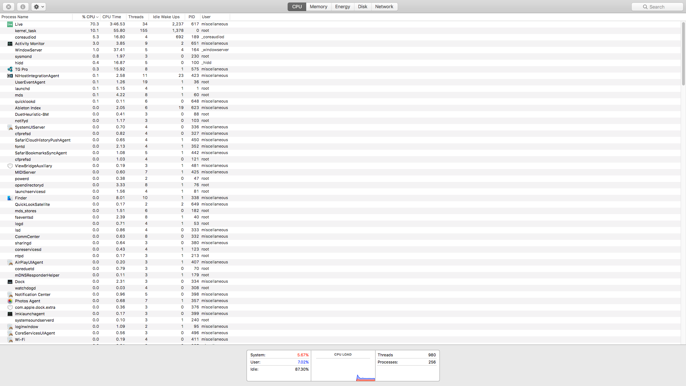This screenshot has height=386, width=686.
Task: Select the systemsoundserverd process row
Action: (340, 320)
